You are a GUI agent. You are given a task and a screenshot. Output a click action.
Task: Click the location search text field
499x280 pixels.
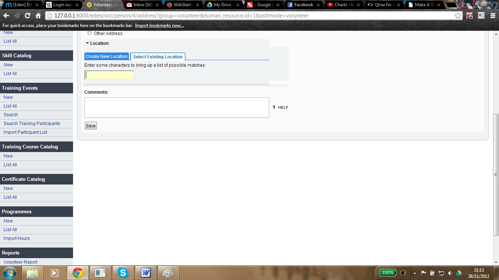pos(109,75)
